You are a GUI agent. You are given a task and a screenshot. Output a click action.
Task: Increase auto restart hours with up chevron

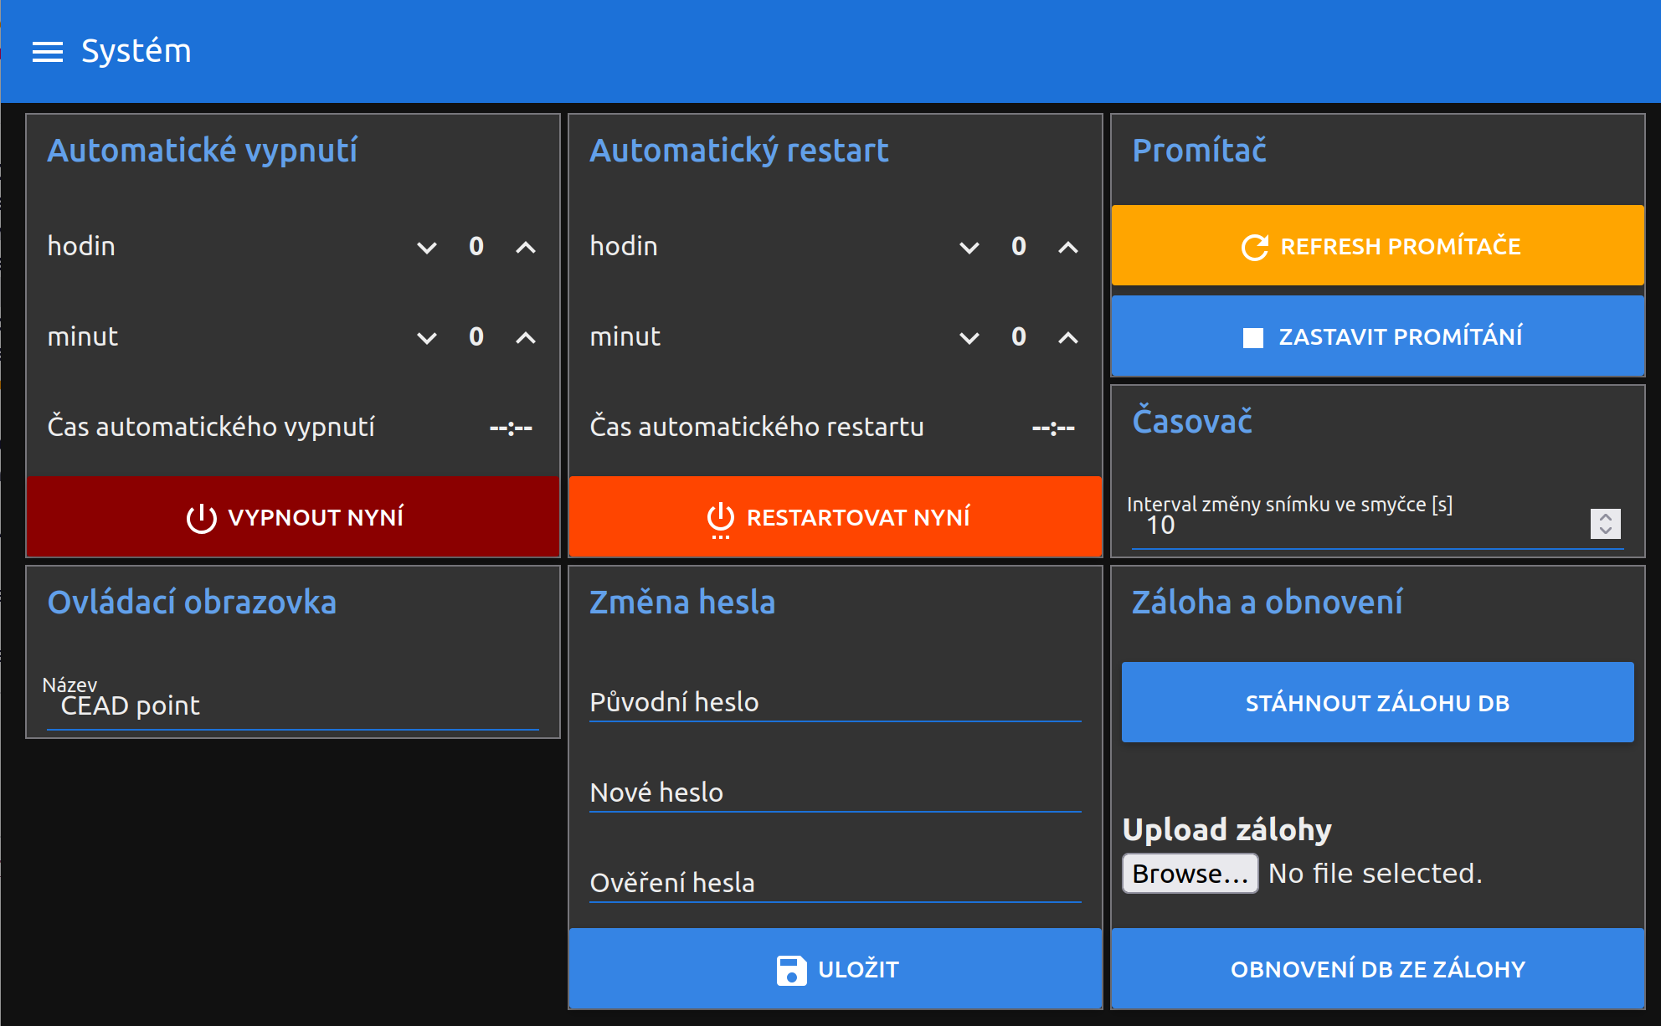pos(1068,247)
